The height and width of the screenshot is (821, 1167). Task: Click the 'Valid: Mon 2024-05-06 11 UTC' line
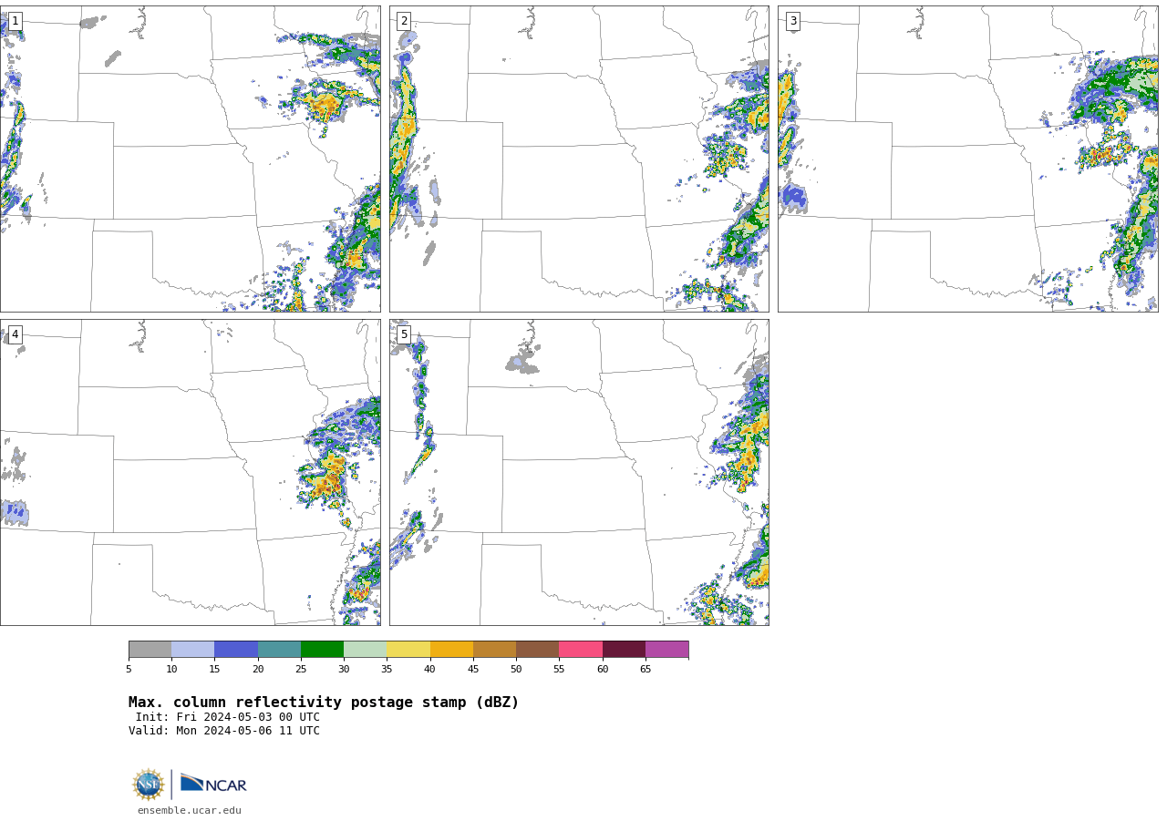(224, 731)
